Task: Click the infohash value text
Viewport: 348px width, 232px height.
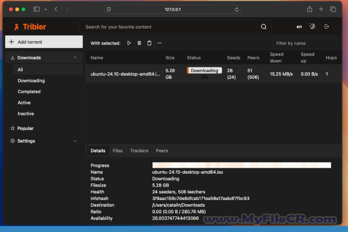Action: coord(201,198)
